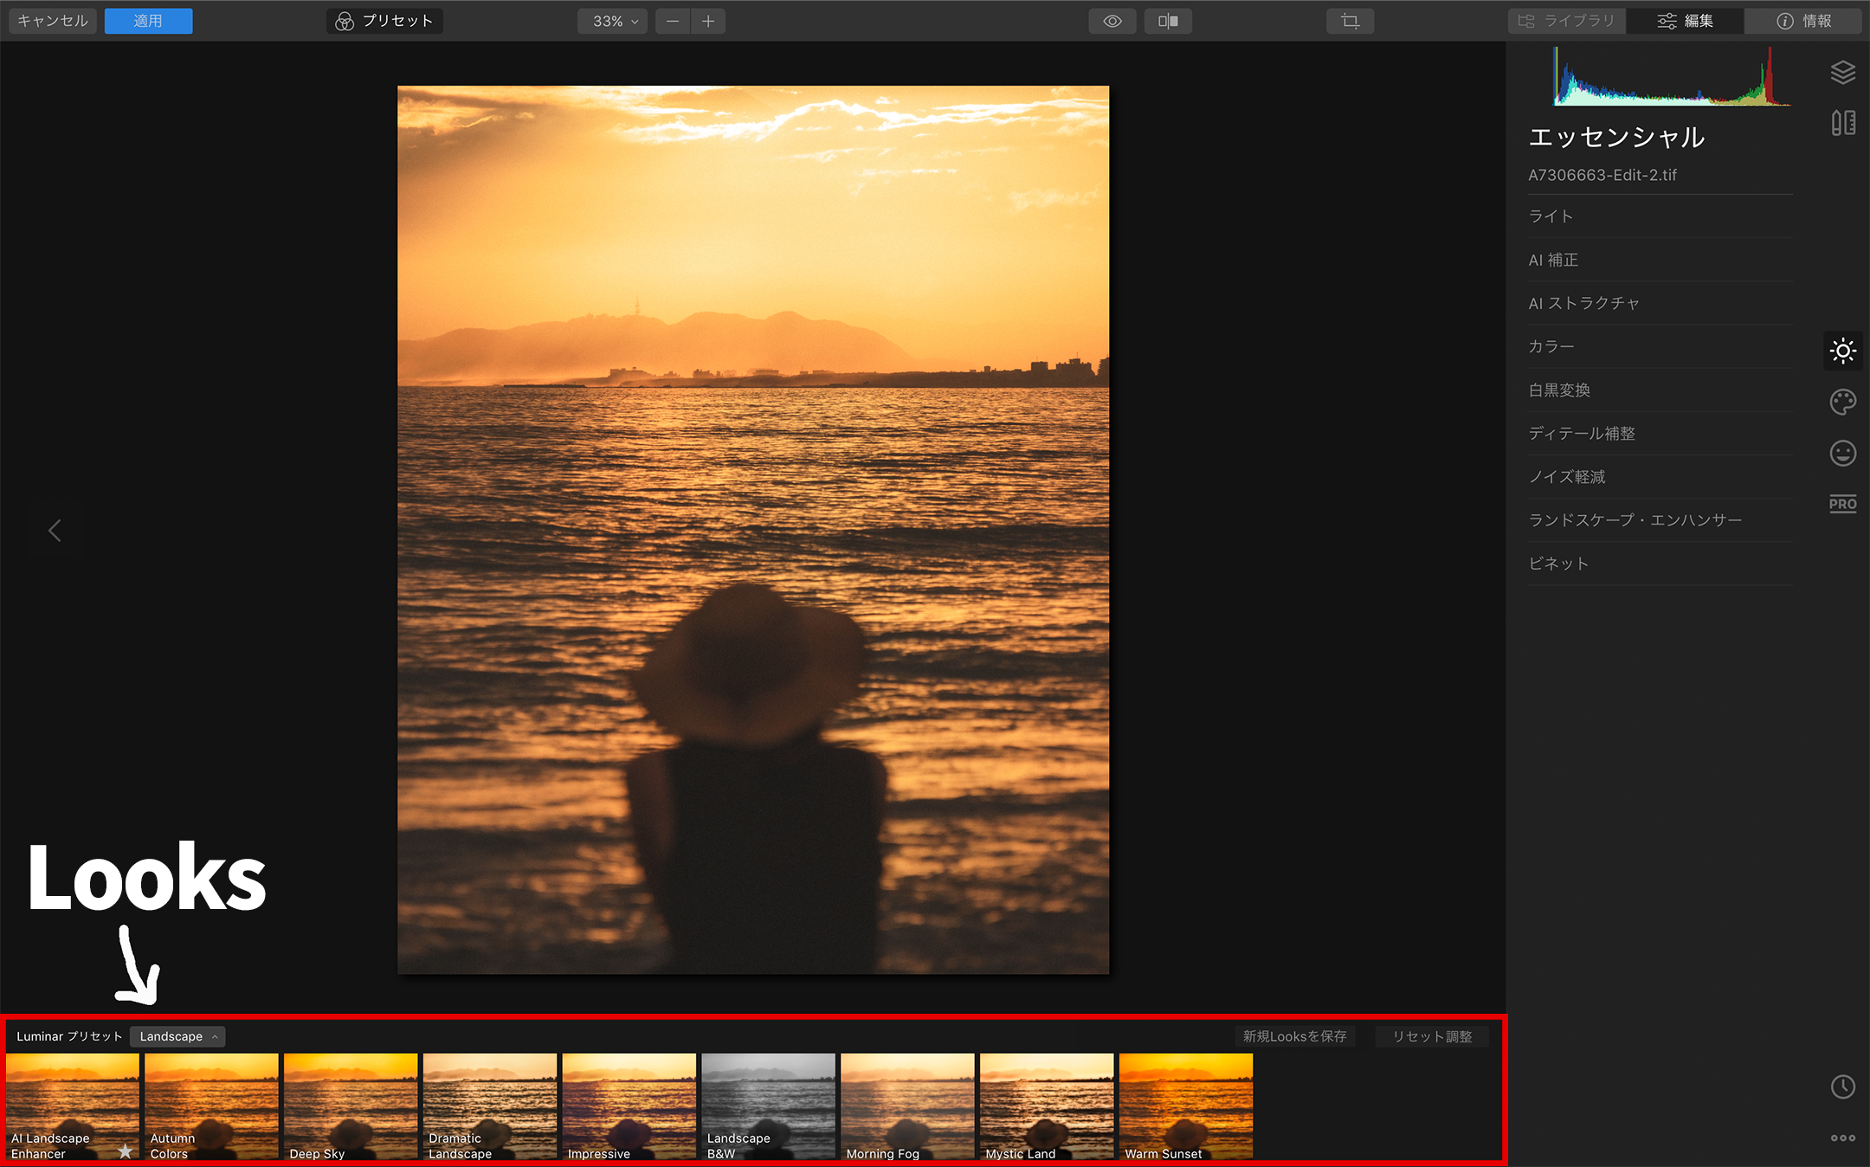Select the ランドスケープ・エンハンサー tool

tap(1635, 520)
